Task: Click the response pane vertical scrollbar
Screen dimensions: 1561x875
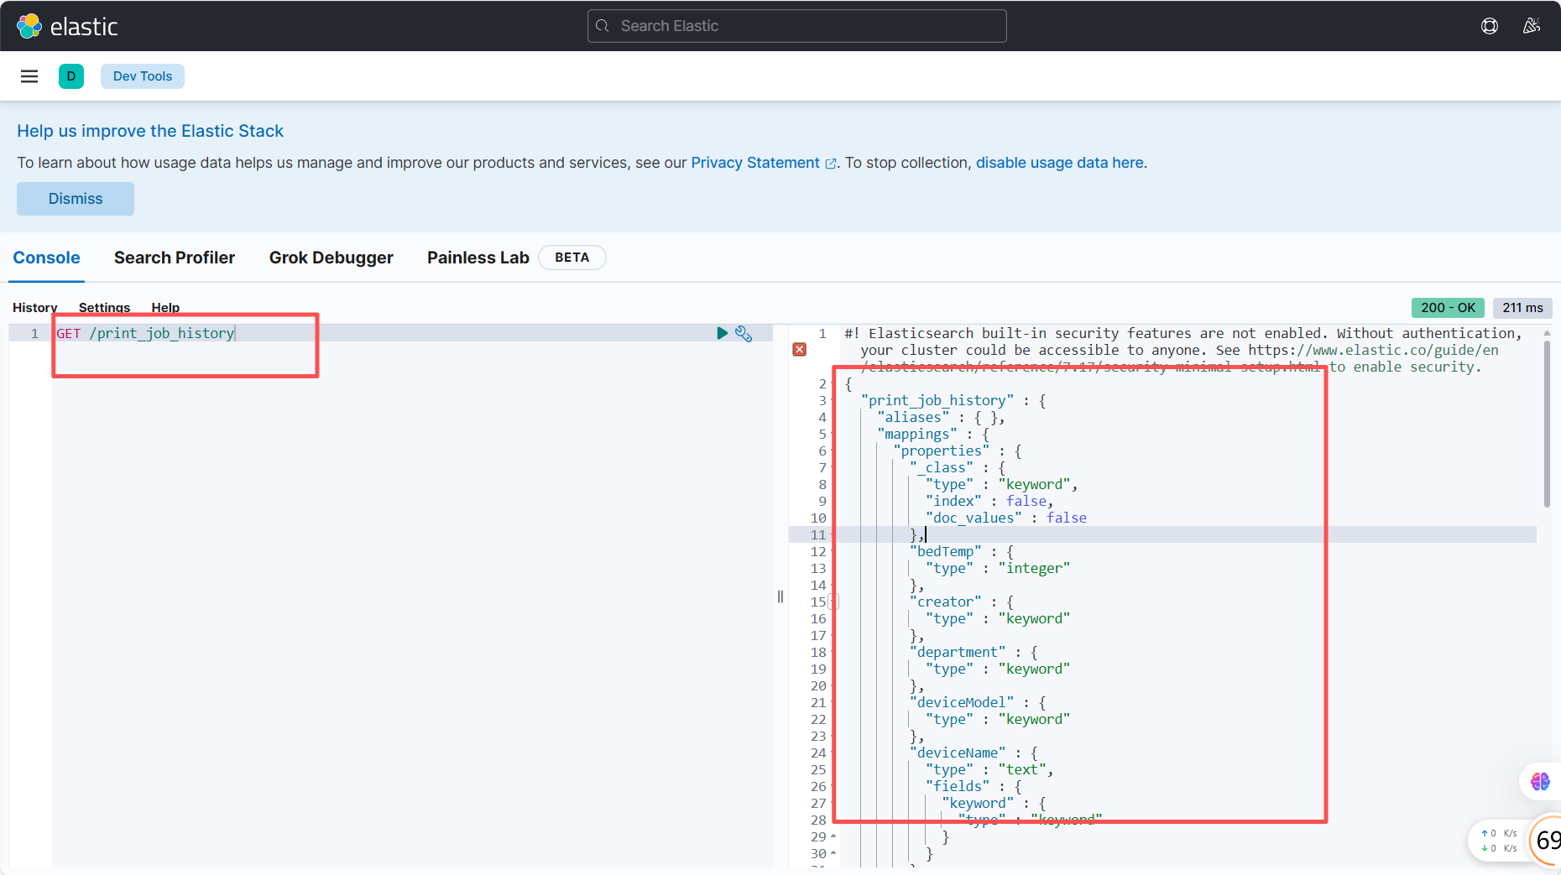Action: 1547,424
